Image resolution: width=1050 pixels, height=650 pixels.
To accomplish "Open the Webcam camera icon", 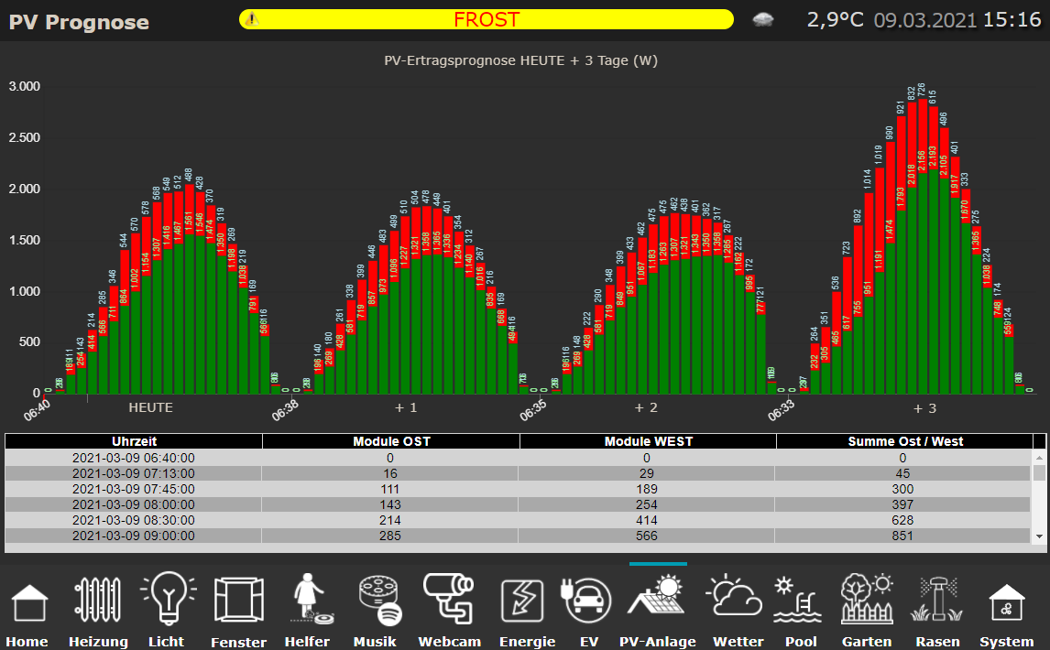I will 449,599.
